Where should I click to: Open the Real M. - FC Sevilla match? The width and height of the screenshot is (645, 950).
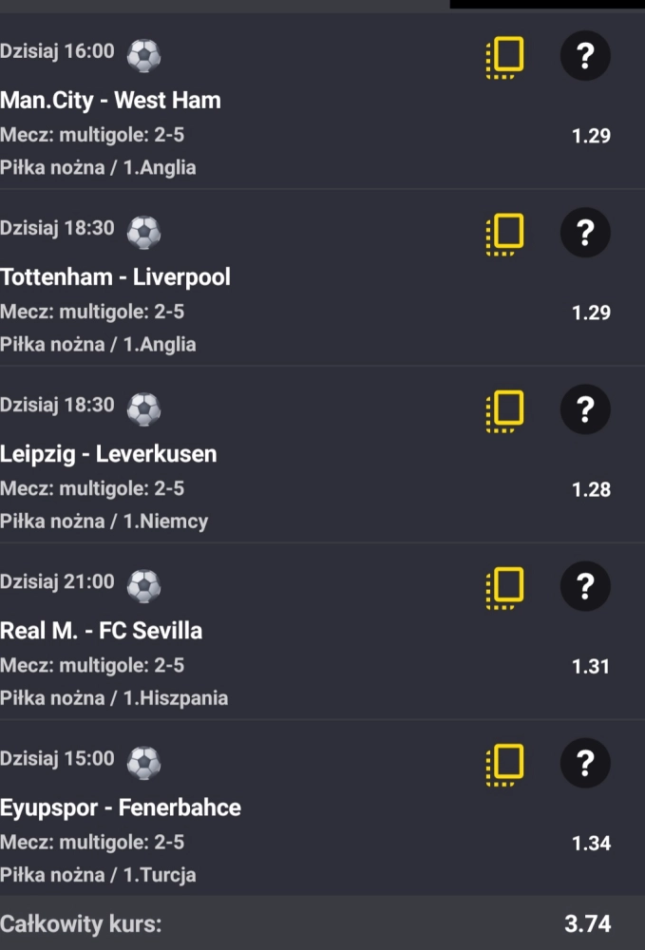point(101,631)
